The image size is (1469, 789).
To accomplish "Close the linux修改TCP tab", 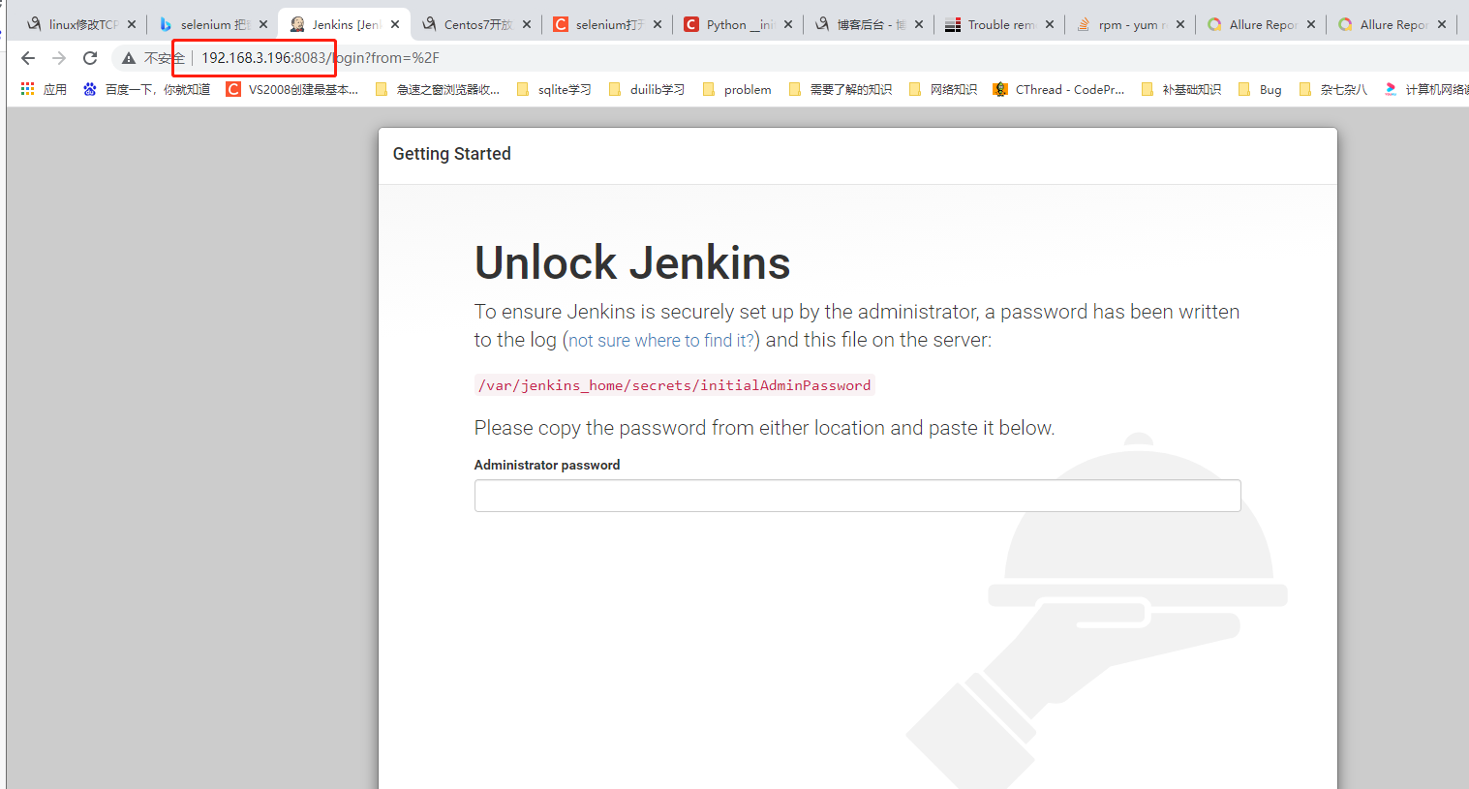I will (x=132, y=24).
